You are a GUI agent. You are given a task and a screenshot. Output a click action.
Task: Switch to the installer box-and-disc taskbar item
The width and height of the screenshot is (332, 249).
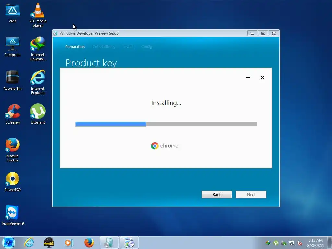pyautogui.click(x=129, y=243)
